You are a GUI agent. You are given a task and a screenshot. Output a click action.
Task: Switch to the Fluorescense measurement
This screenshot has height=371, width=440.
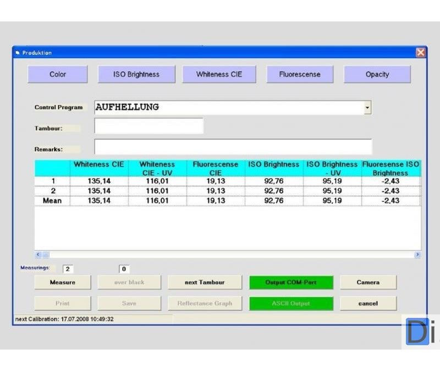(300, 74)
